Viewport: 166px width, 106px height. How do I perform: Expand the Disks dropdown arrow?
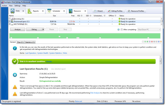(x=23, y=11)
